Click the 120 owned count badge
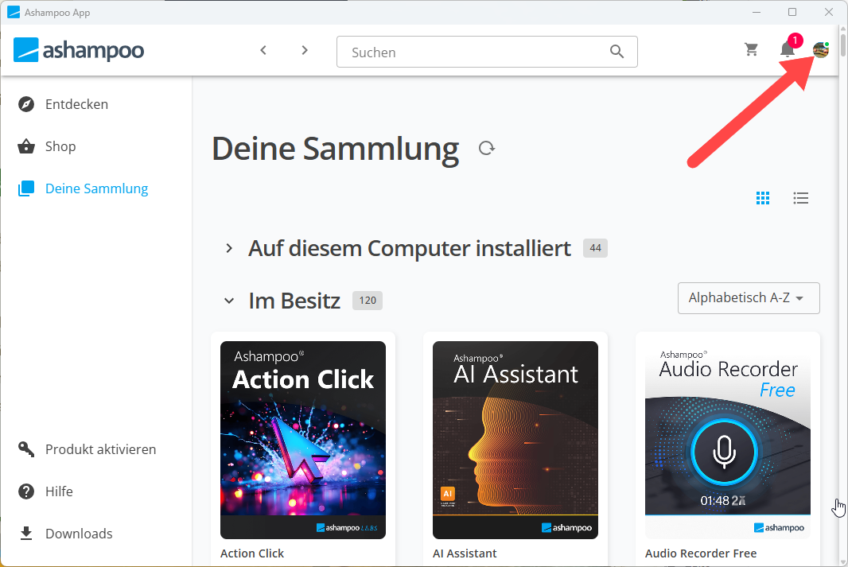This screenshot has height=567, width=848. (x=368, y=301)
